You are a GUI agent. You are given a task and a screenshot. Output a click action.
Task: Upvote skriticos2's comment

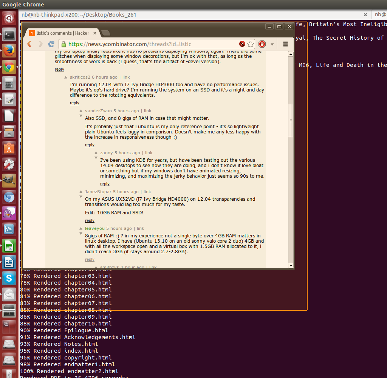click(x=66, y=77)
